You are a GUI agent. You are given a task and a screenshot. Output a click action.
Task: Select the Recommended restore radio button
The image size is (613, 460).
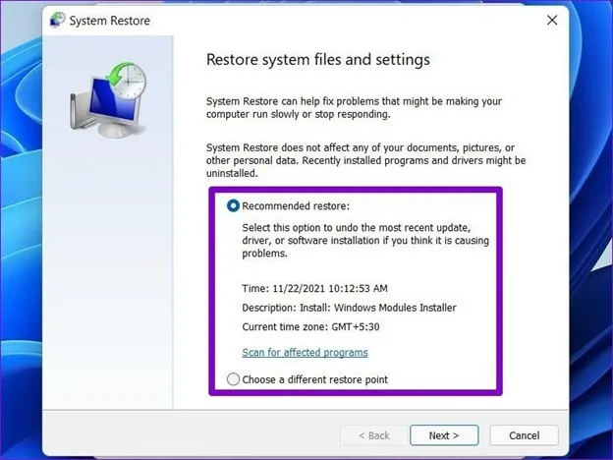pyautogui.click(x=233, y=206)
